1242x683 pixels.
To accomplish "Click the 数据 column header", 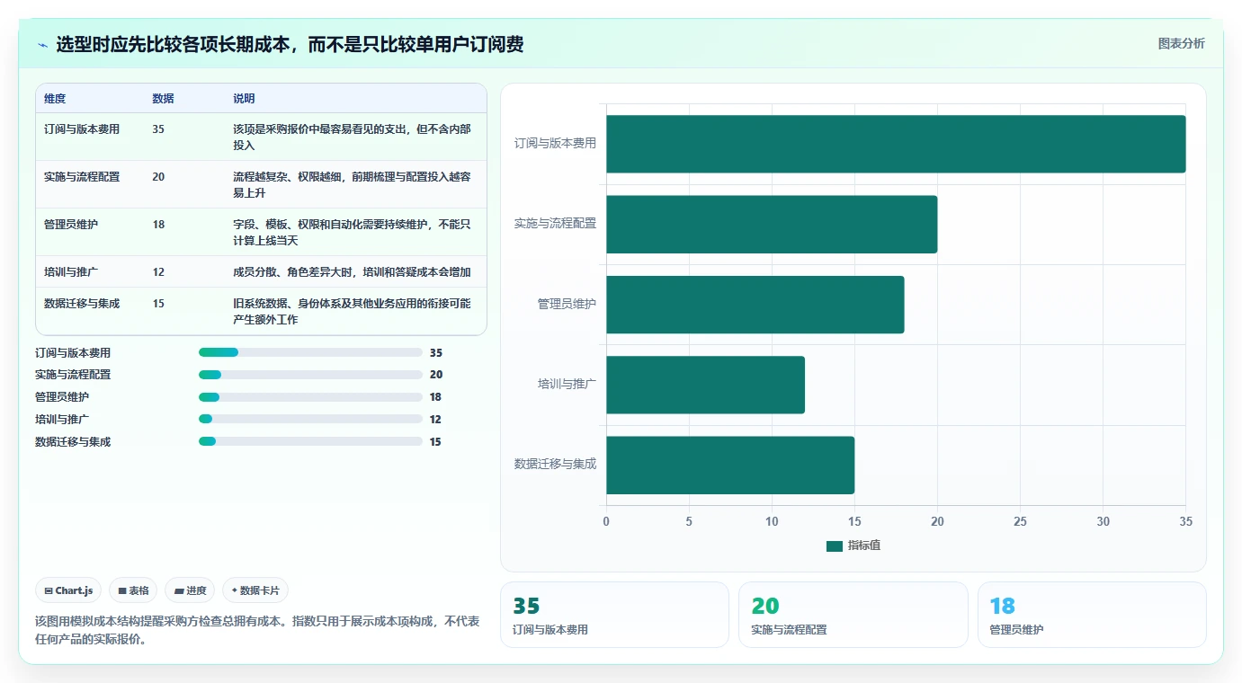I will point(163,99).
